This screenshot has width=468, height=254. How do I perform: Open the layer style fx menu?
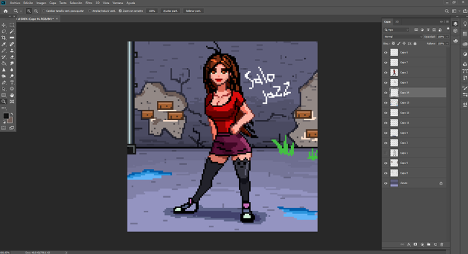pyautogui.click(x=409, y=244)
